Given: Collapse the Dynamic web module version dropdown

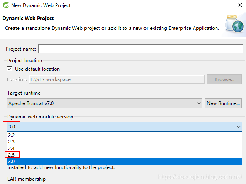Looking at the screenshot, I should click(x=238, y=127).
